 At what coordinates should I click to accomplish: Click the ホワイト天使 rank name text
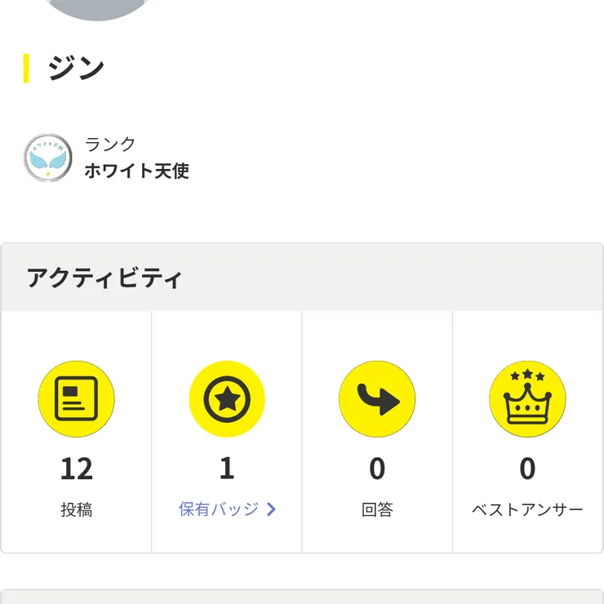137,171
